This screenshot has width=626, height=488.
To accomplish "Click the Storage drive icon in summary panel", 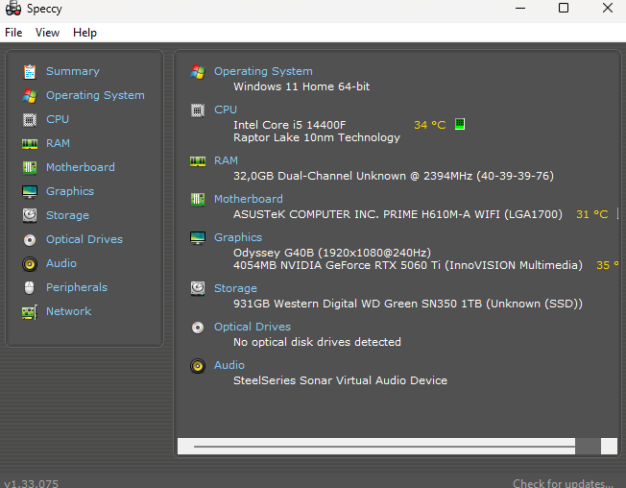I will [198, 289].
